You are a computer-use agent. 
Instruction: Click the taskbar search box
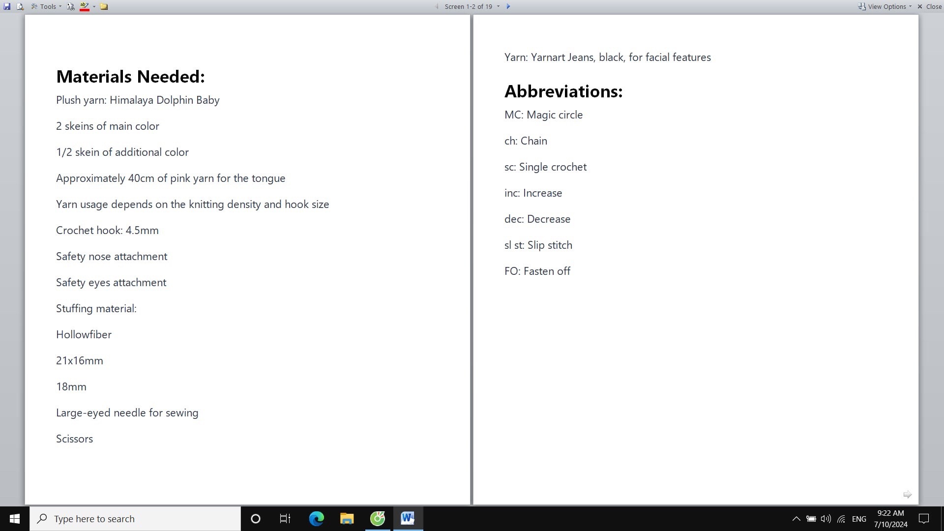pos(135,519)
